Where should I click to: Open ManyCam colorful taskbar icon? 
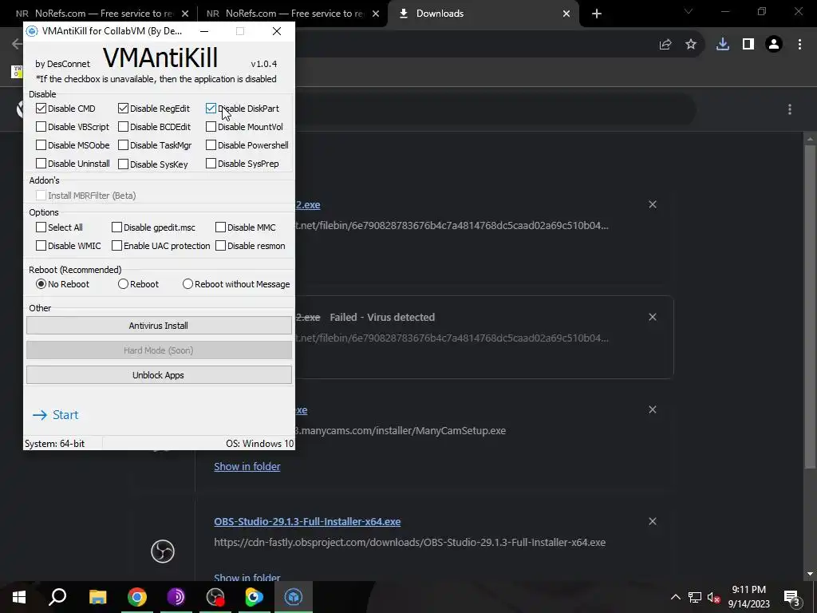(255, 597)
